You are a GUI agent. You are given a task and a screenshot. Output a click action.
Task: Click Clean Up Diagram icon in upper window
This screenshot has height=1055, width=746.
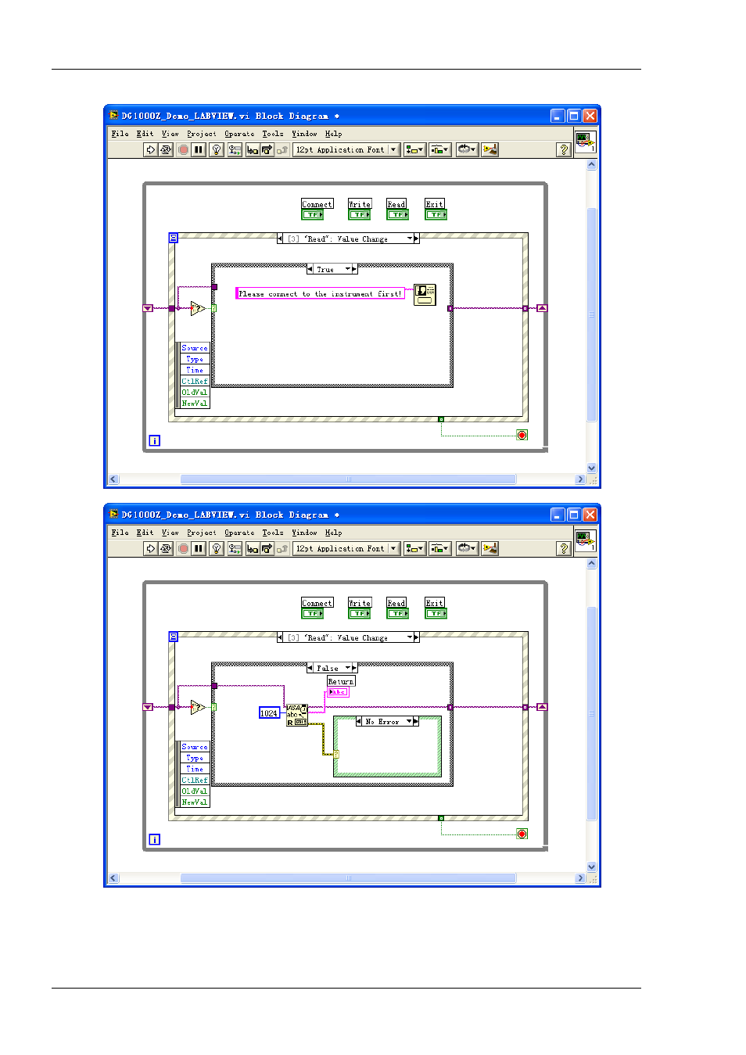coord(490,149)
